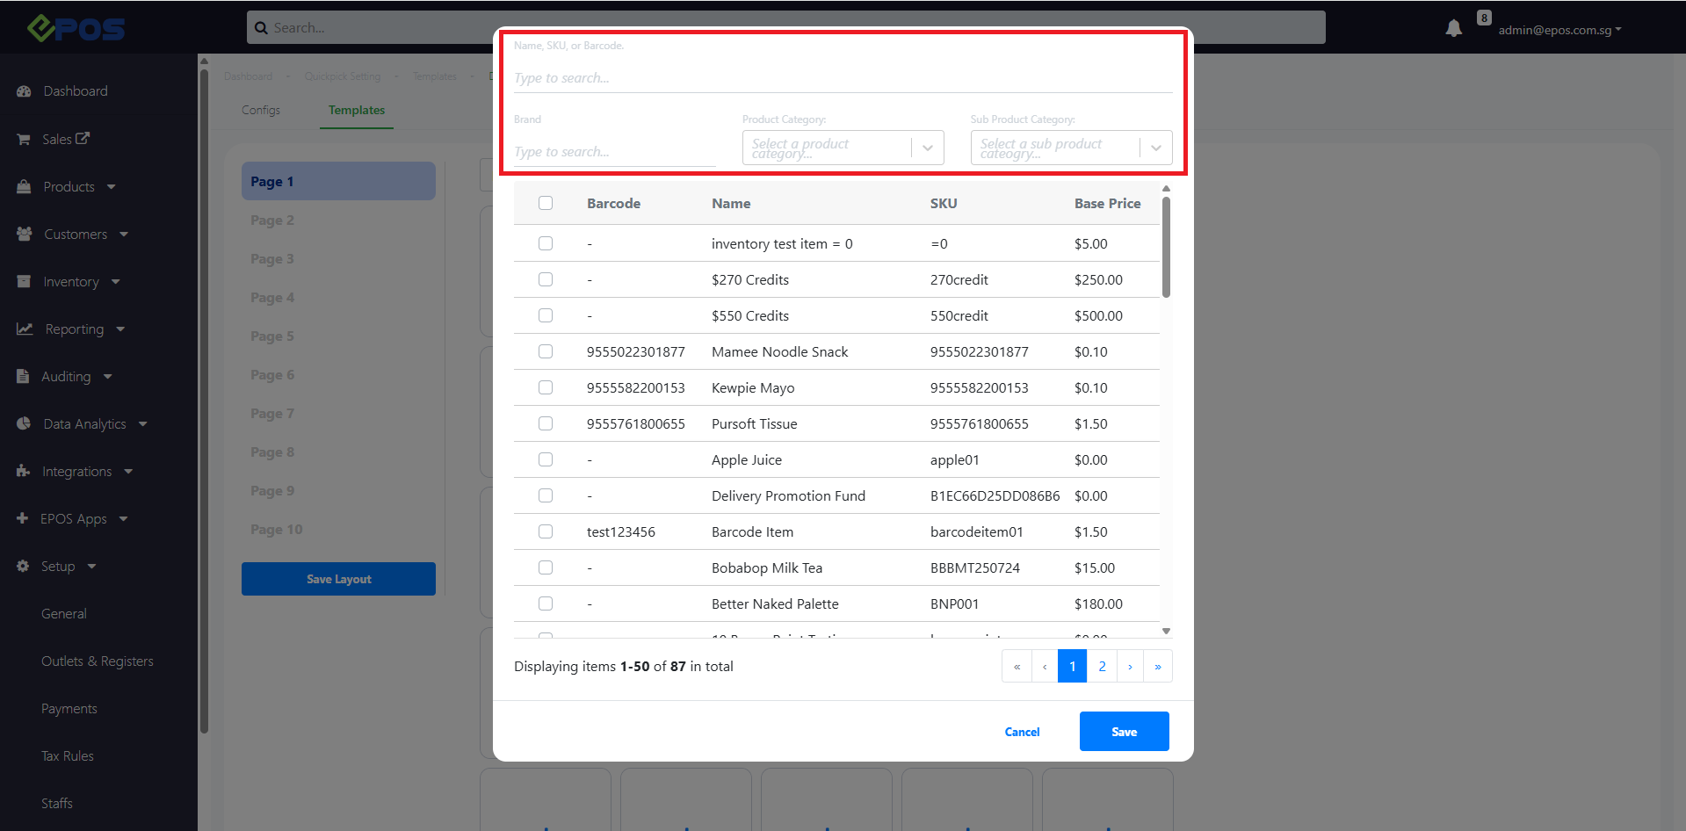Image resolution: width=1686 pixels, height=831 pixels.
Task: Click the Integrations puzzle piece icon
Action: (x=24, y=471)
